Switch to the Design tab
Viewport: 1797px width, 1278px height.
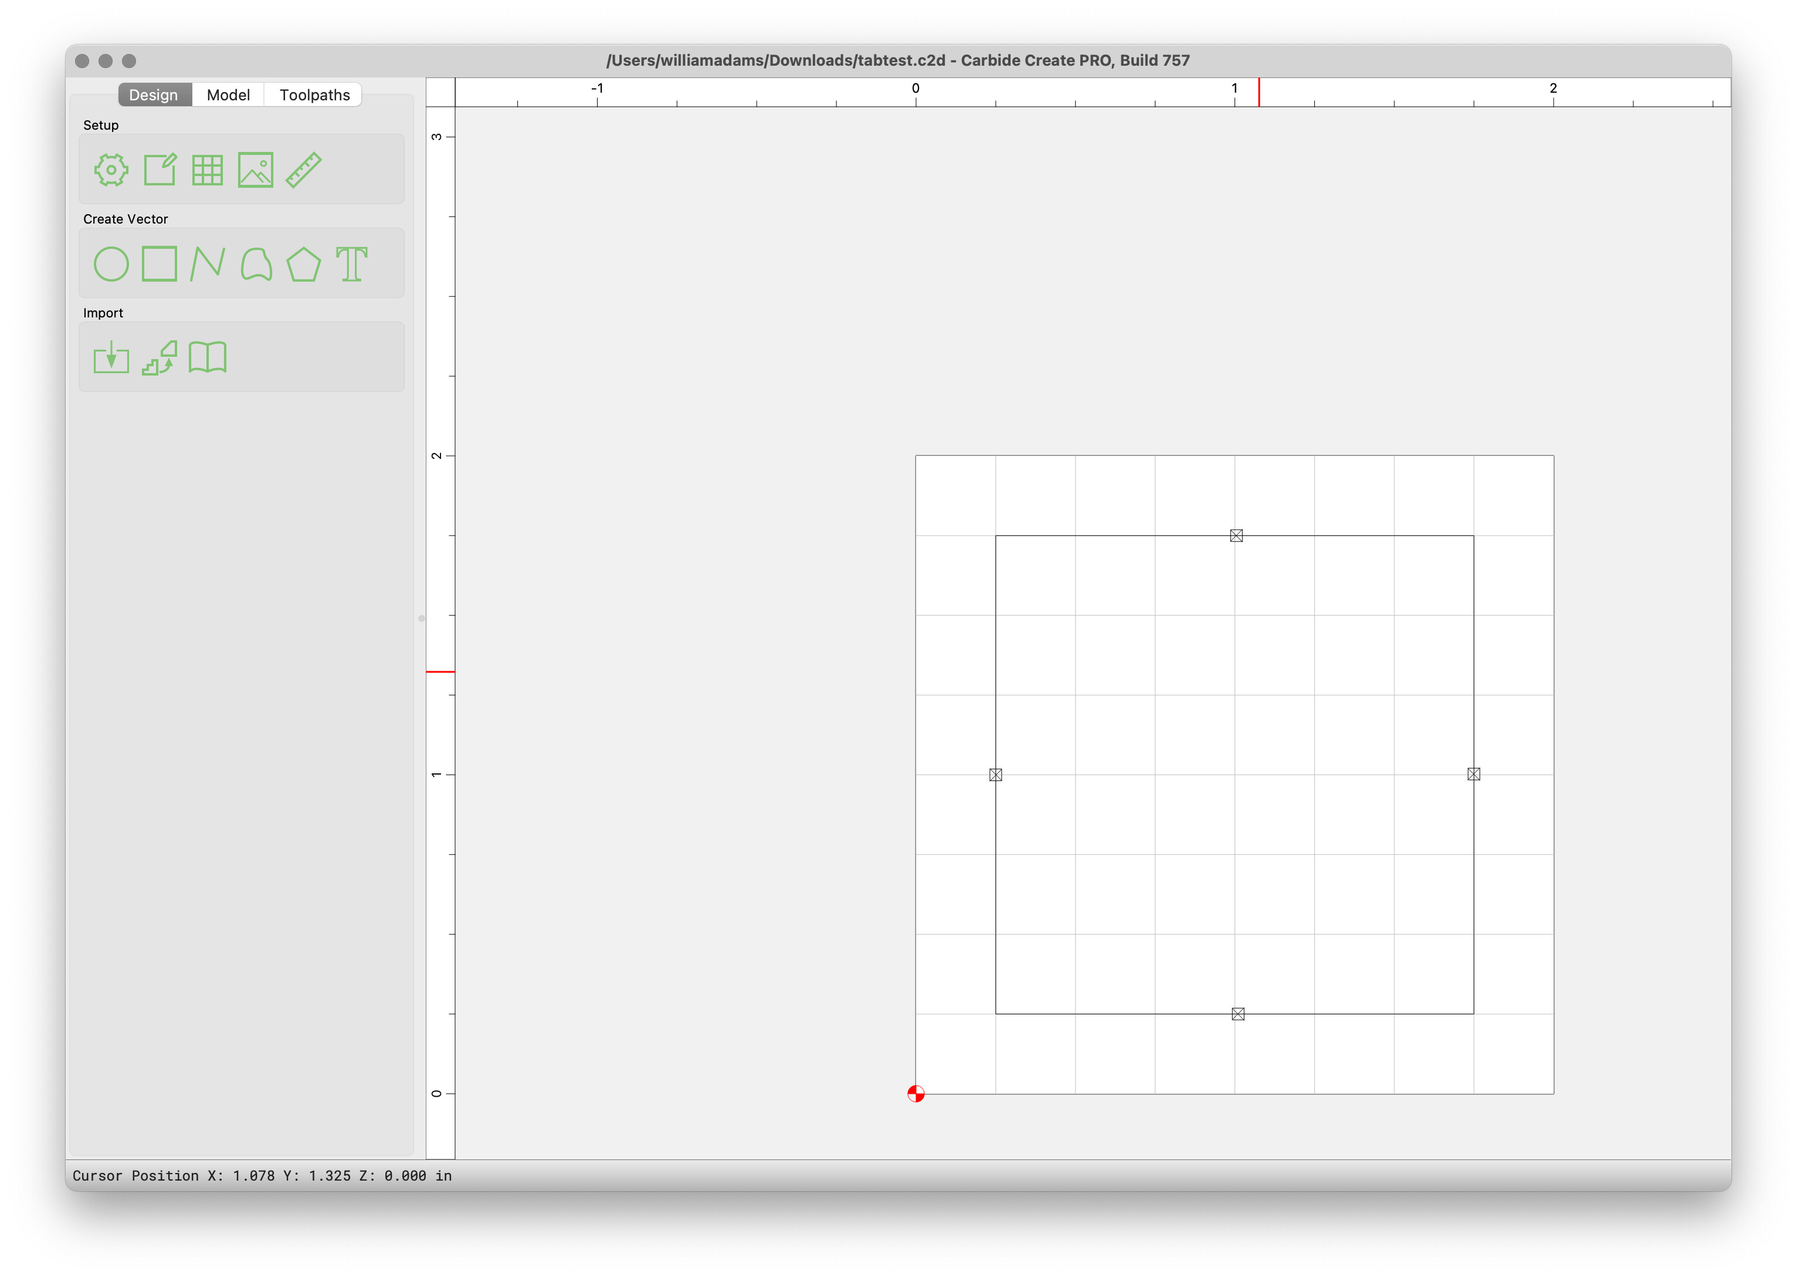tap(154, 94)
